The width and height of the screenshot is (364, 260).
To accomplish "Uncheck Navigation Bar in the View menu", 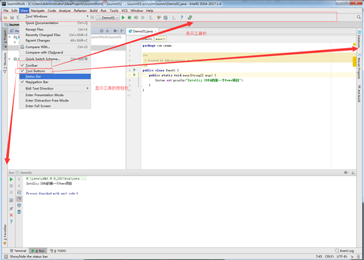I will tap(55, 82).
